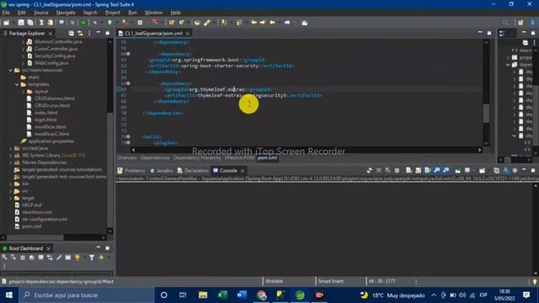Click the pencil edit icon in Boot Dashboard
Viewport: 539px width, 303px height.
click(59, 258)
